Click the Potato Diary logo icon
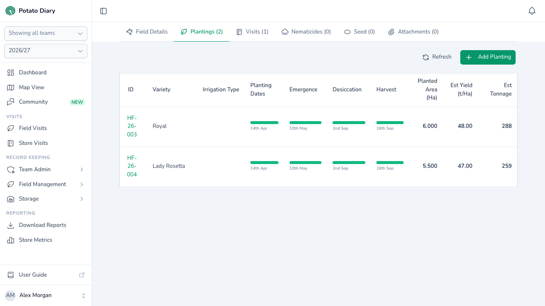Viewport: 545px width, 306px height. point(10,11)
